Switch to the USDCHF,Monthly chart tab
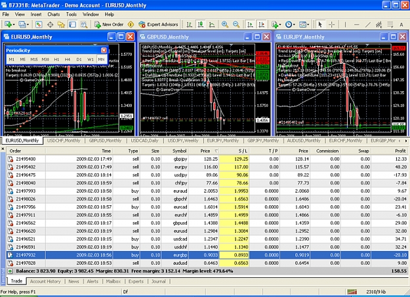The image size is (410, 297). 64,141
